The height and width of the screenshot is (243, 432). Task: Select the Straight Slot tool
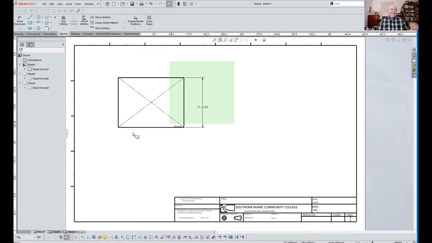(x=30, y=28)
